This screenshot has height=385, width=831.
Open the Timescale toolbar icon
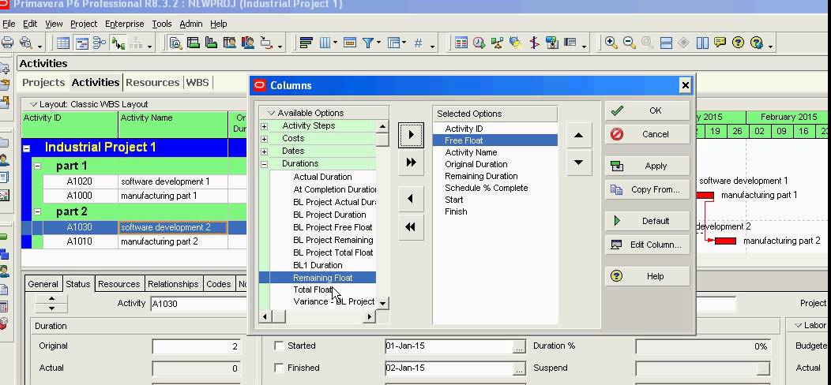[x=349, y=43]
